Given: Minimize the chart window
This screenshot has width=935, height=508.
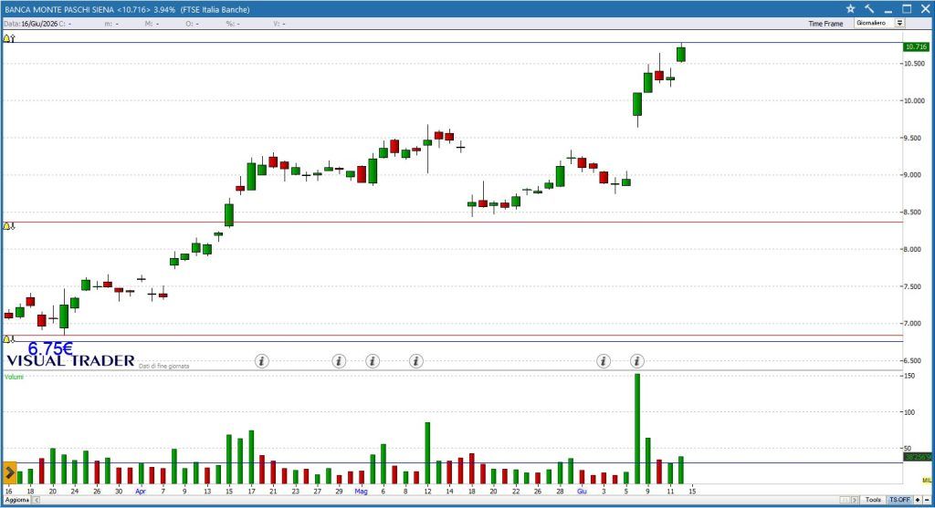Looking at the screenshot, I should tap(888, 9).
